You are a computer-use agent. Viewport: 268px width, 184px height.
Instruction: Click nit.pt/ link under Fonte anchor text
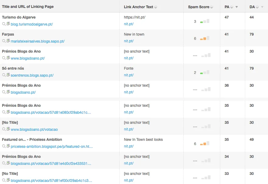pos(129,75)
